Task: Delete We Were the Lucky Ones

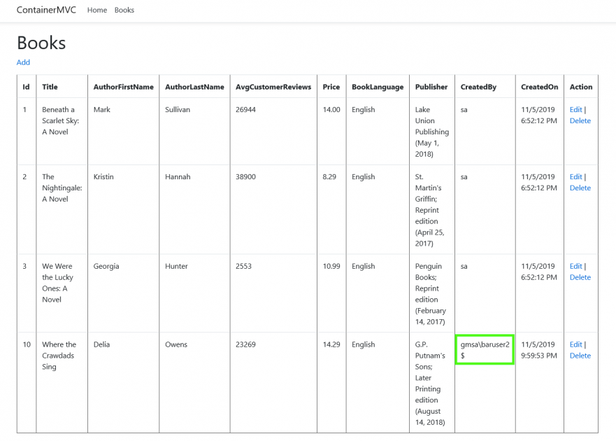Action: [x=580, y=277]
